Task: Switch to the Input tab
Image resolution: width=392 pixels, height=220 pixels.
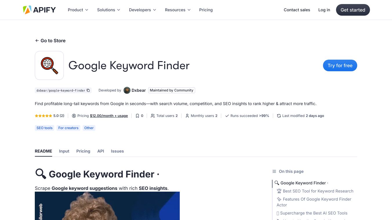Action: click(64, 151)
